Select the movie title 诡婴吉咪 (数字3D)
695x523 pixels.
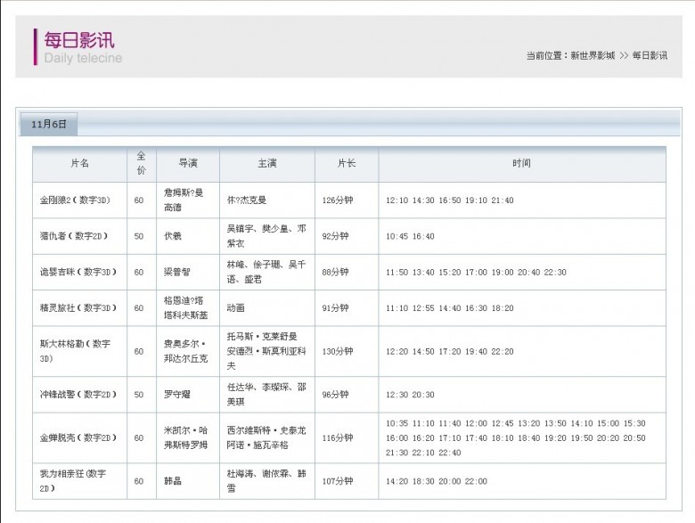click(x=78, y=272)
